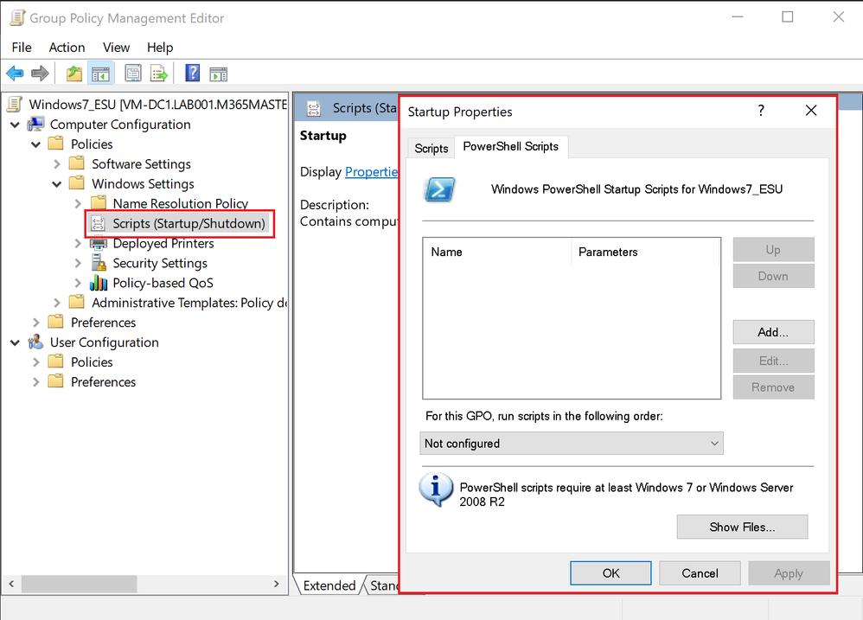Expand the Administrative Templates node
Screen dimensions: 863x620
(57, 303)
